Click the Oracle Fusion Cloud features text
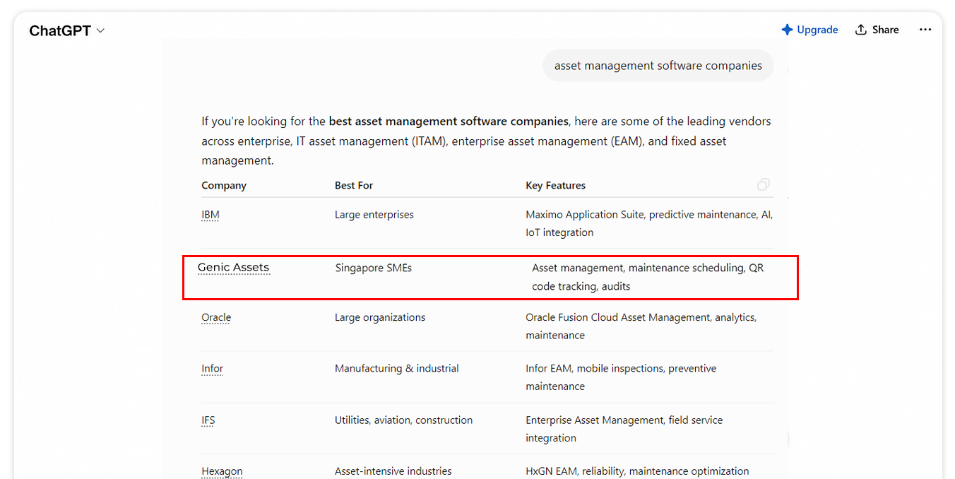Screen dimensions: 955x479 point(641,326)
